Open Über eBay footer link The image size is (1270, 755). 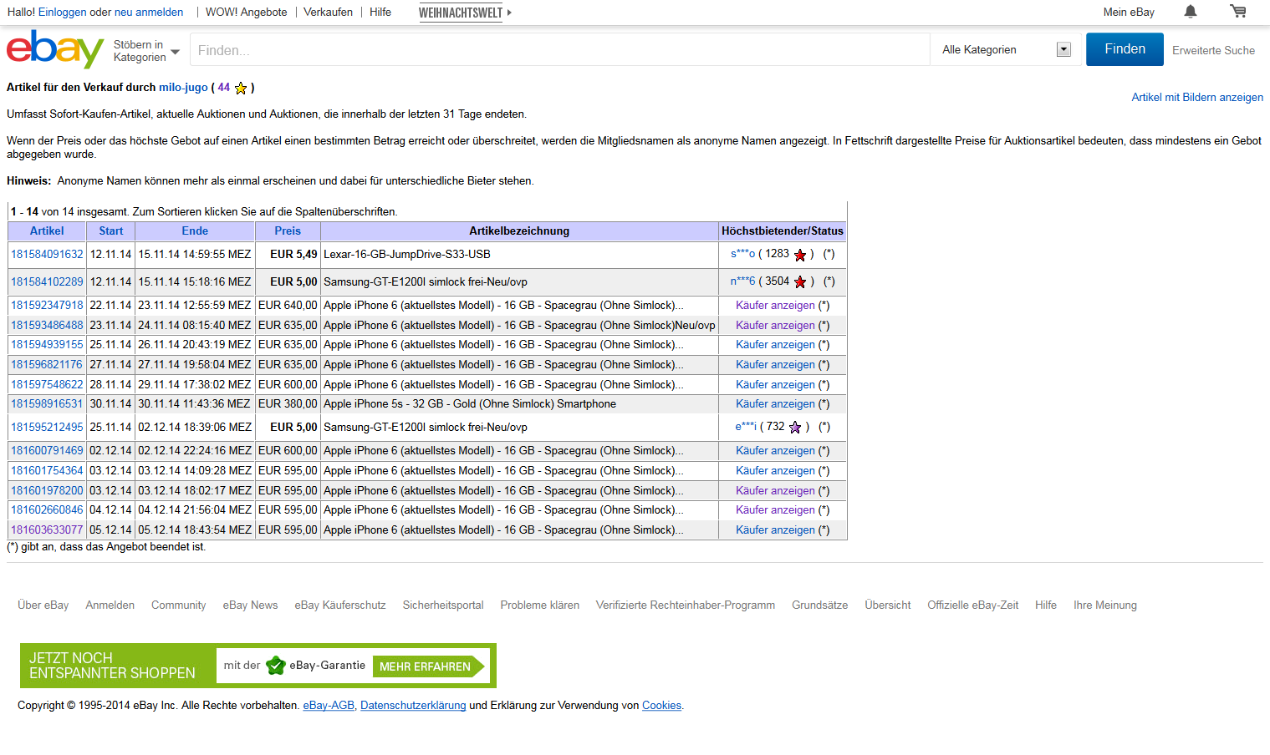(x=43, y=605)
